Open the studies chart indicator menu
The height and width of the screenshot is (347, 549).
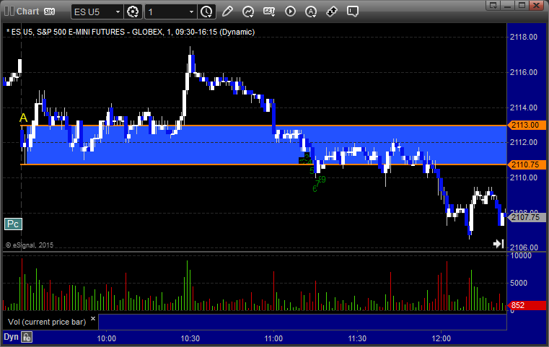pos(248,12)
